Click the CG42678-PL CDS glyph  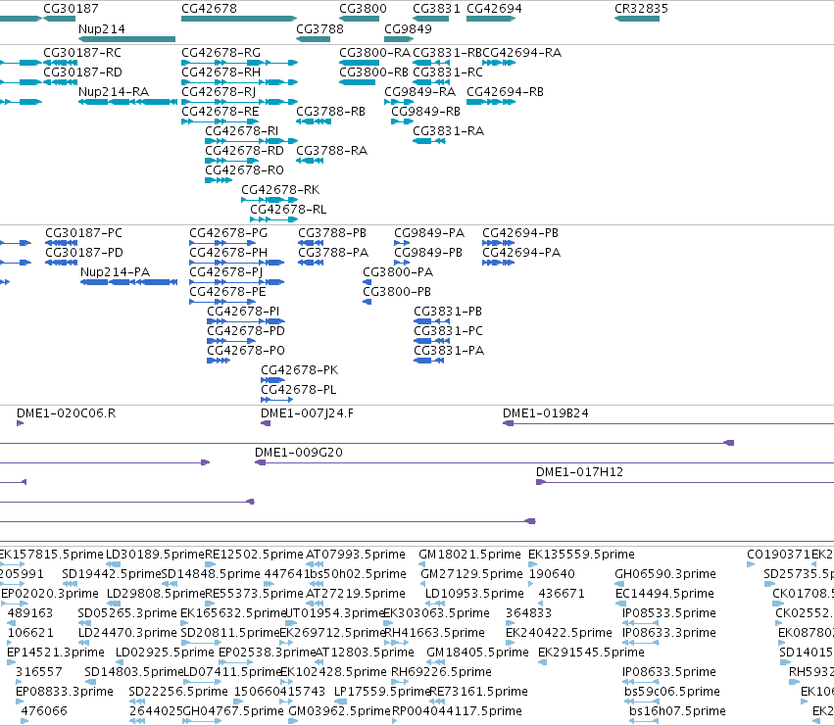[276, 400]
